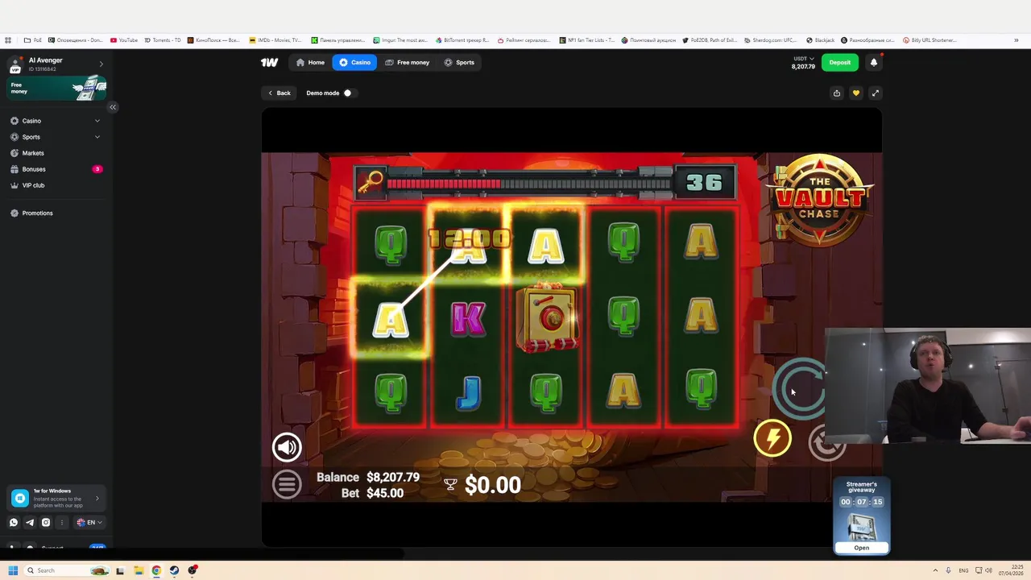Click the 36 counter on progress bar
Screen dimensions: 1031x580
tap(704, 183)
